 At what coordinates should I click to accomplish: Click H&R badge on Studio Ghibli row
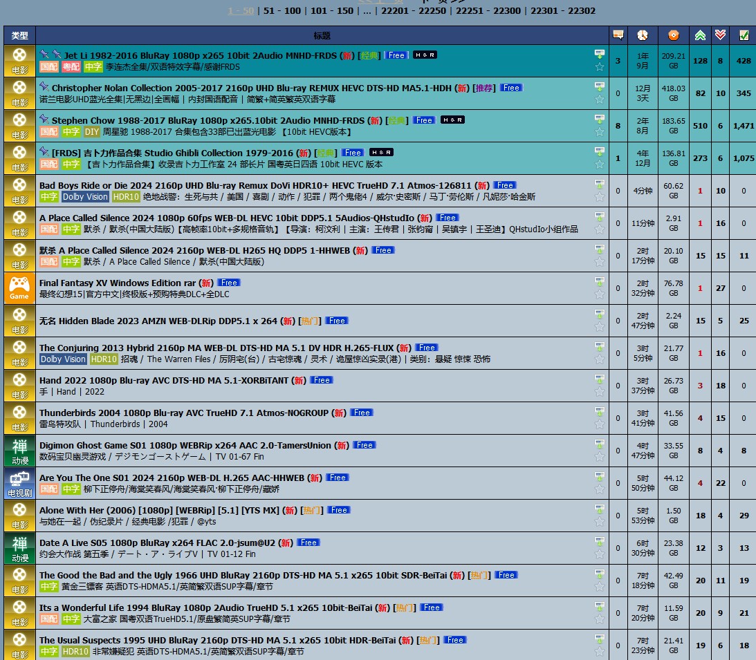(x=381, y=152)
